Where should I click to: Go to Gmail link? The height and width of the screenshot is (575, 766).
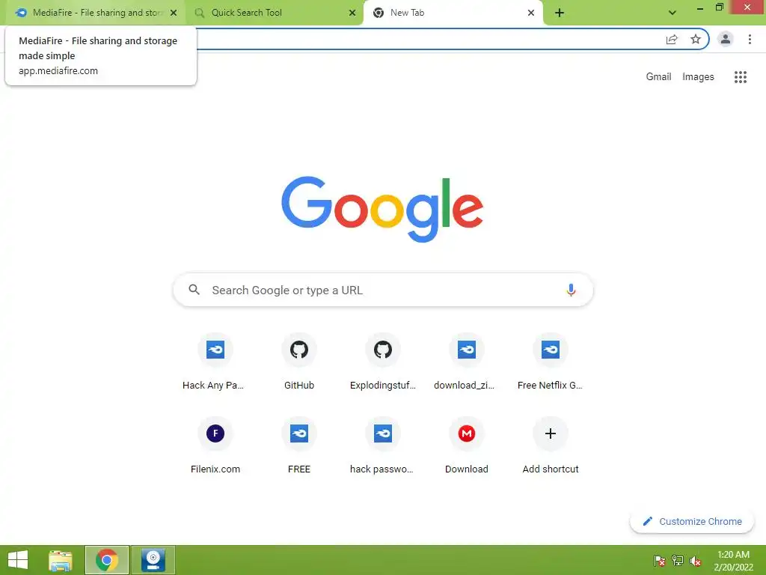pos(658,77)
